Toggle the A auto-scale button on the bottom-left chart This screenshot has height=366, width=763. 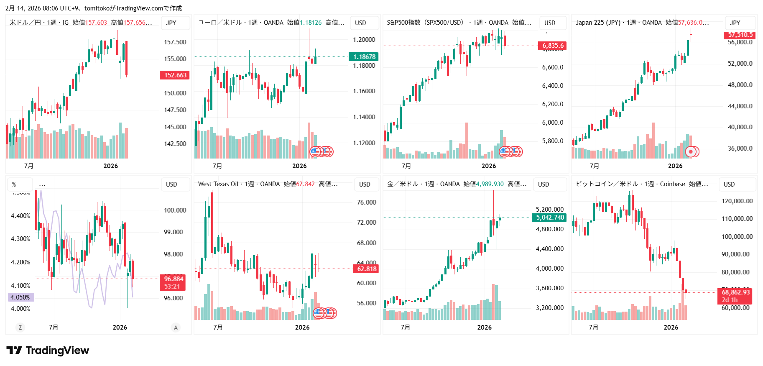tap(176, 328)
